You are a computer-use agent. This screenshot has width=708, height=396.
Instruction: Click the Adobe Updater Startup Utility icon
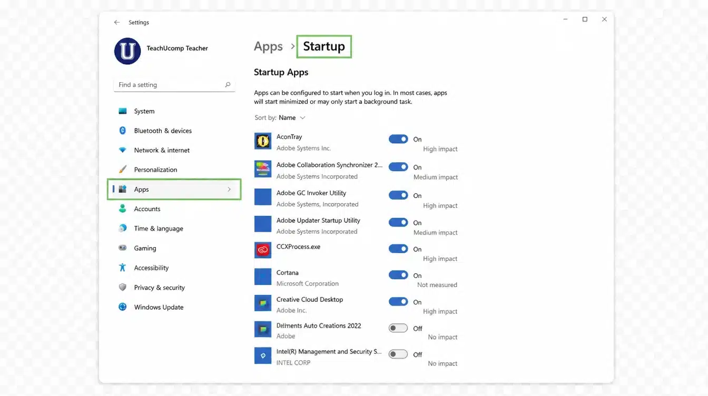click(263, 224)
